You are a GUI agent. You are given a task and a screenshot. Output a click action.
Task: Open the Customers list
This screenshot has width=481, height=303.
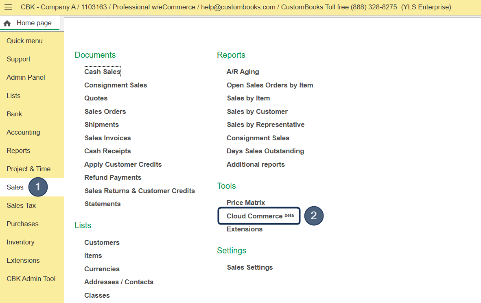click(102, 242)
